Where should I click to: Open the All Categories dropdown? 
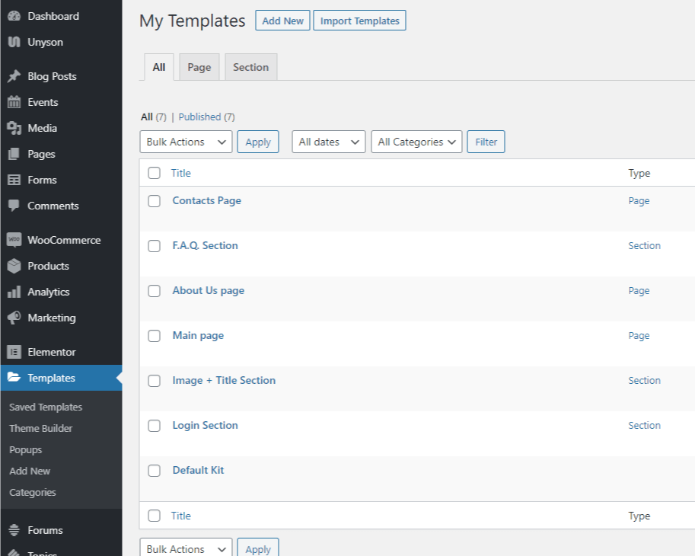point(416,142)
